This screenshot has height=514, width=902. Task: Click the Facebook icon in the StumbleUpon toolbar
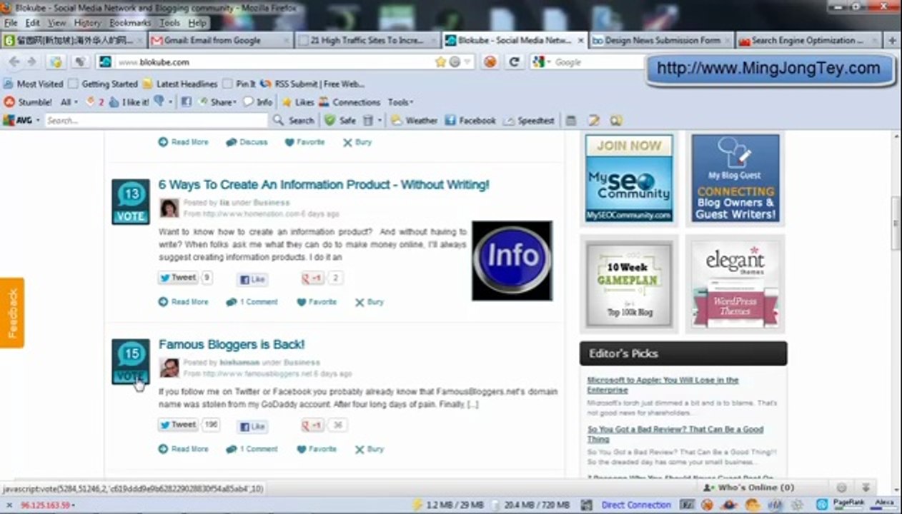(186, 102)
